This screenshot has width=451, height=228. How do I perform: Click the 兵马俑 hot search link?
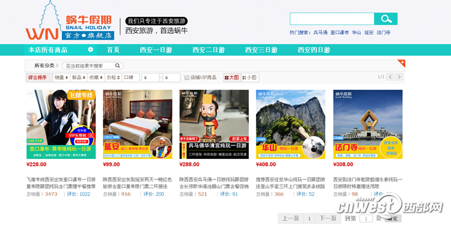(x=321, y=32)
